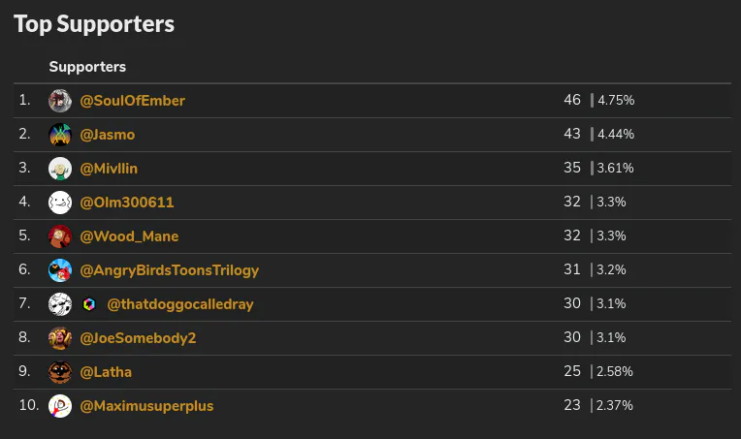Screen dimensions: 741x439
Task: Follow the @Mivllin link
Action: coord(109,169)
